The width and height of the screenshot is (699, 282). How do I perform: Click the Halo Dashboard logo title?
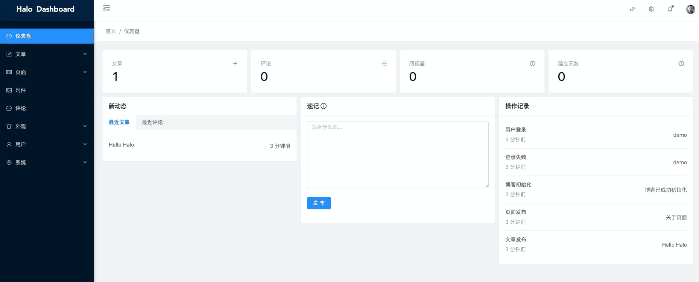coord(46,9)
